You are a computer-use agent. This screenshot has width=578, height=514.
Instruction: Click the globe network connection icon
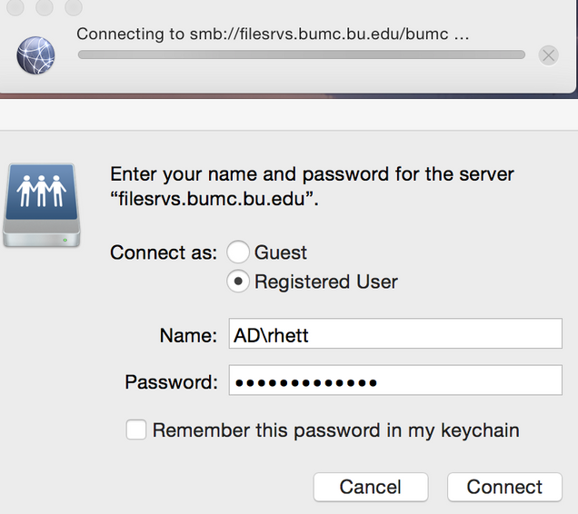[35, 55]
